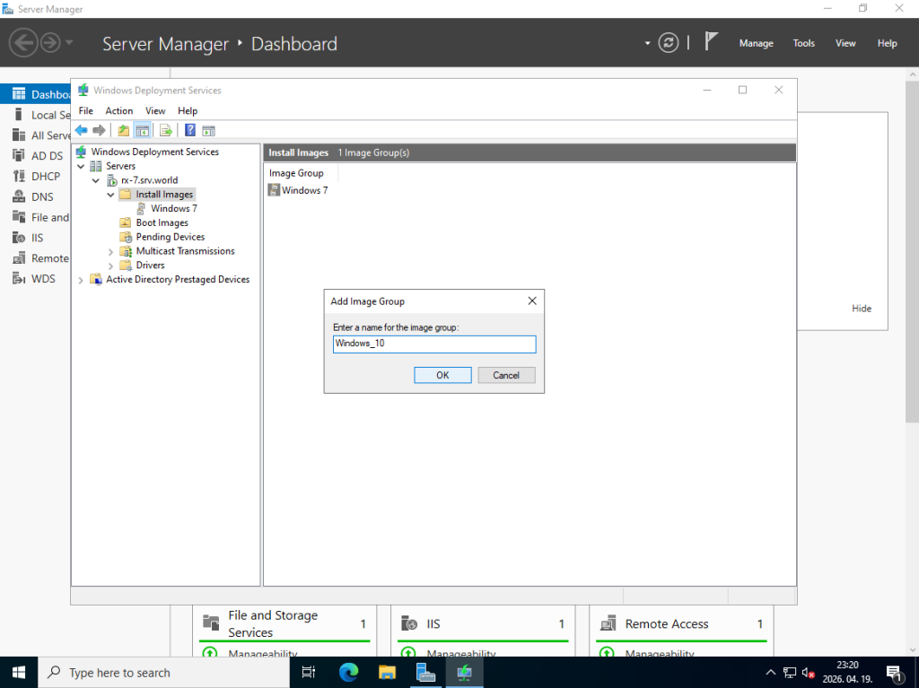919x688 pixels.
Task: Open the notifications flag icon
Action: [711, 42]
